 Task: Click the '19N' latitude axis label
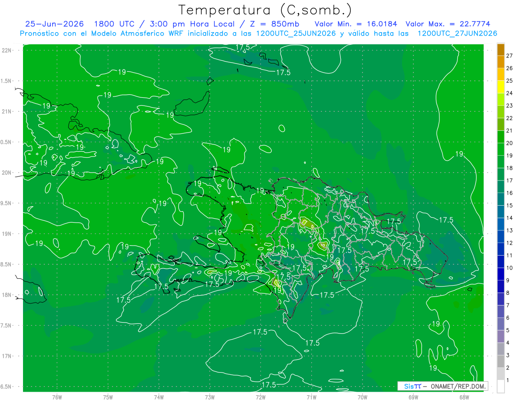7,234
